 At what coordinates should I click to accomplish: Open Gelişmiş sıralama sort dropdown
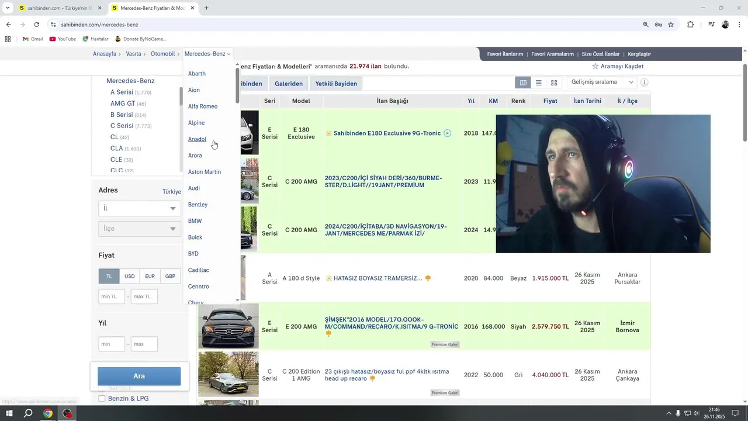[x=602, y=82]
